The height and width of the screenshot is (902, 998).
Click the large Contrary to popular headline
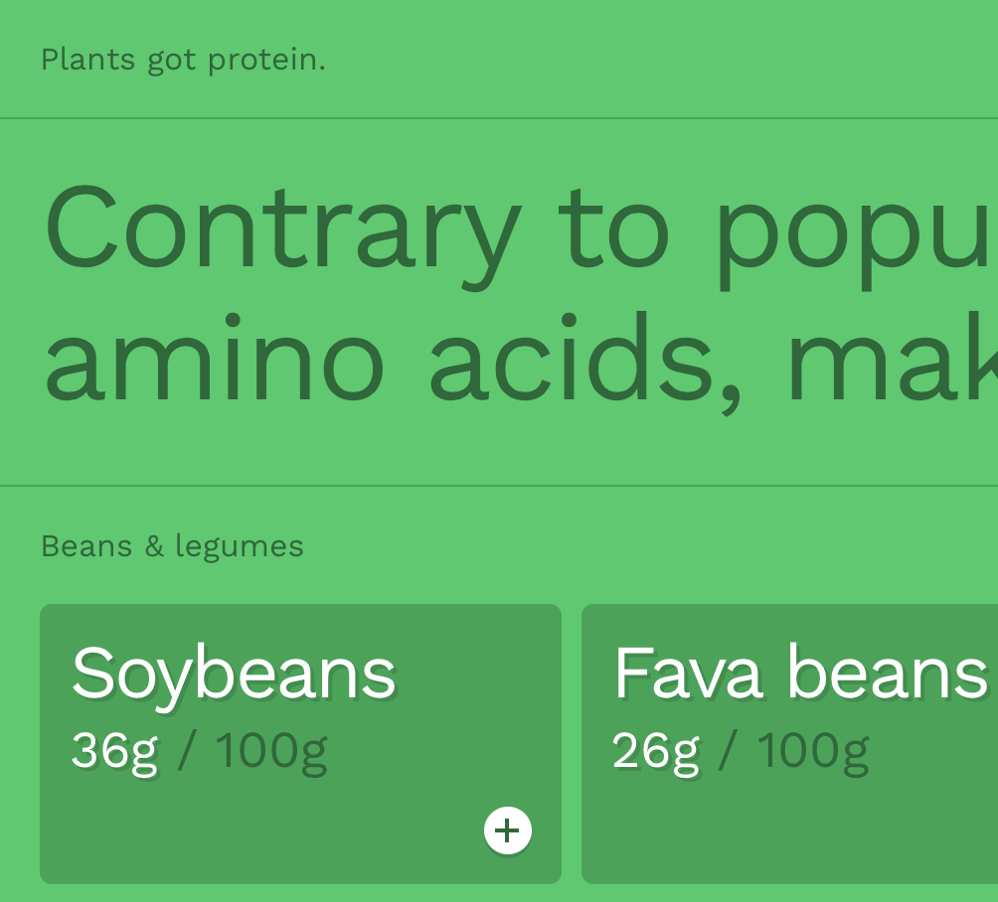point(398,230)
